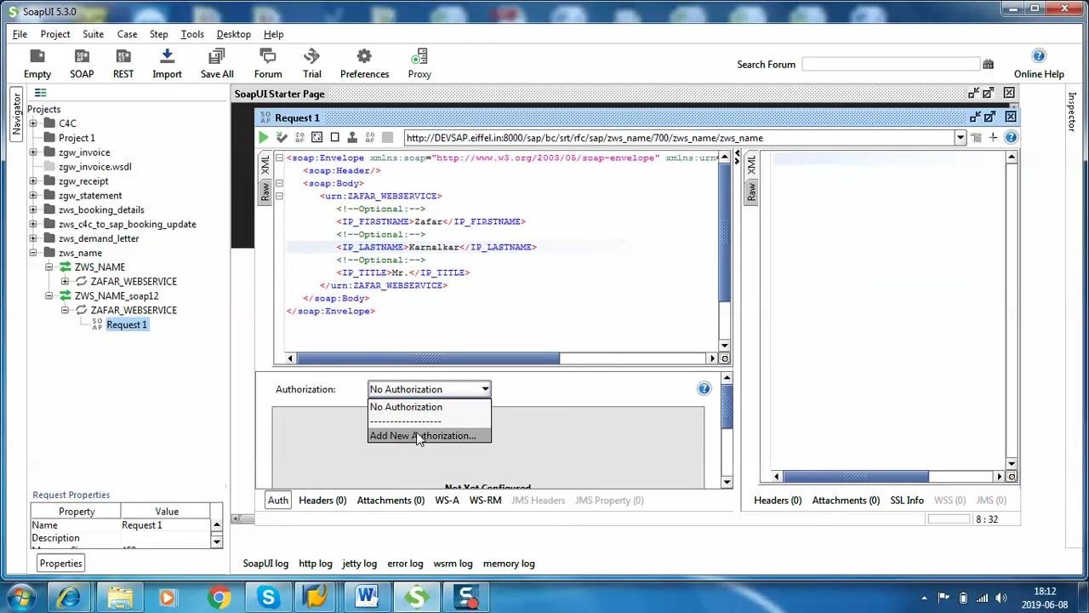Open request Attachments (0) tab
1089x613 pixels.
pos(391,500)
